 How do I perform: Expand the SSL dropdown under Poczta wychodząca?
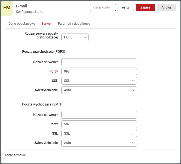(99, 134)
